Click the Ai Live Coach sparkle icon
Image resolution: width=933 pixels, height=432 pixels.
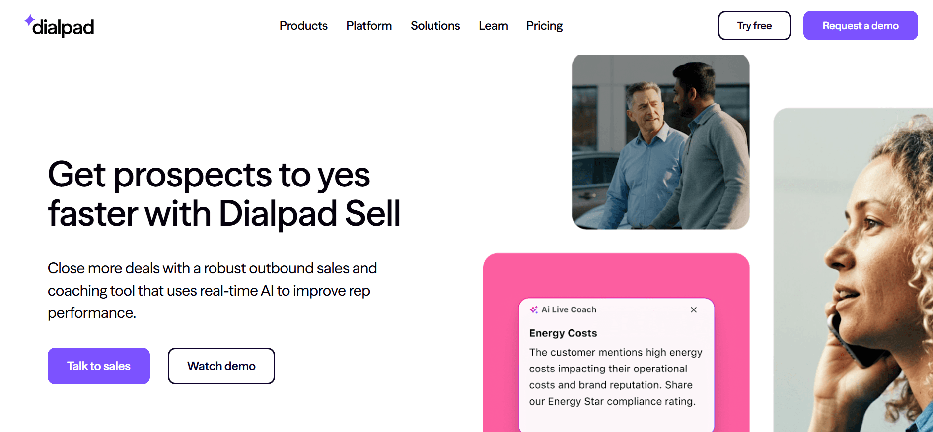click(x=535, y=309)
